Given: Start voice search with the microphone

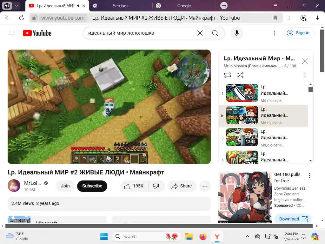Looking at the screenshot, I should click(236, 33).
